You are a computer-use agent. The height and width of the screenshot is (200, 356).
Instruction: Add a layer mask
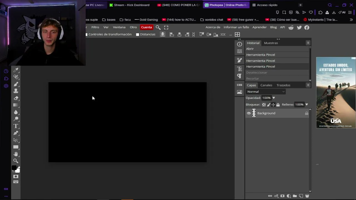pyautogui.click(x=283, y=196)
